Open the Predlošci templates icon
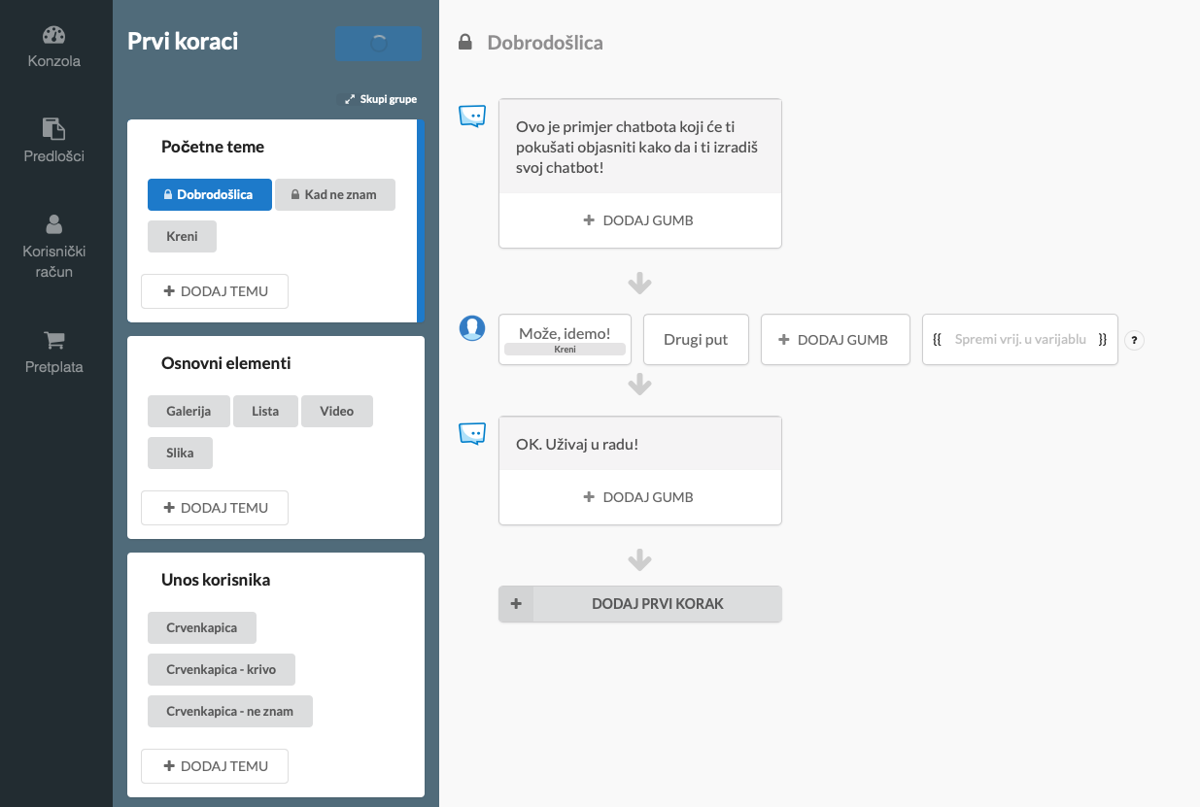 pyautogui.click(x=54, y=129)
